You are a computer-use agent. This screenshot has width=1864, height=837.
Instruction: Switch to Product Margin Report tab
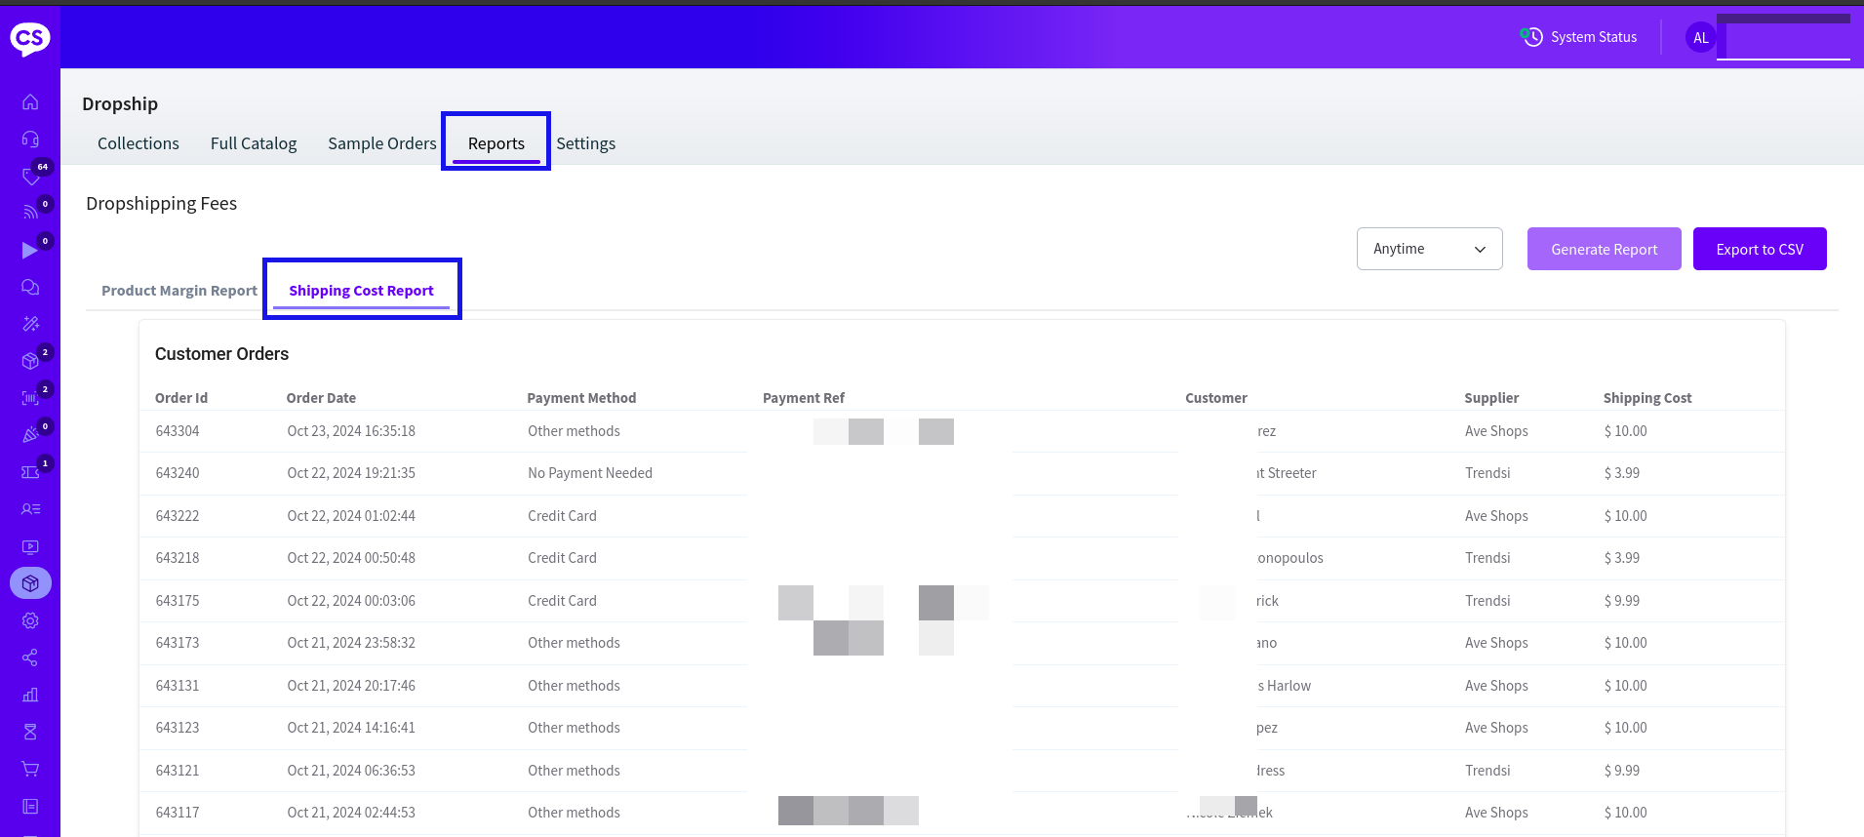click(179, 291)
